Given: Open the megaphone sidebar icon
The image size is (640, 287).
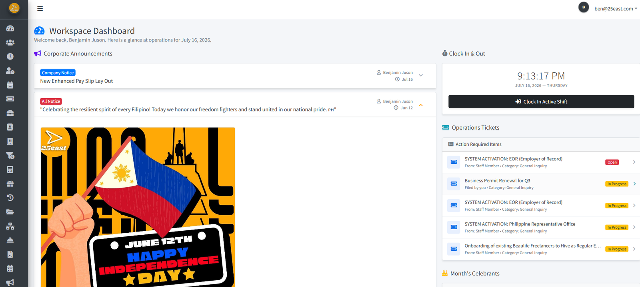Looking at the screenshot, I should tap(10, 282).
